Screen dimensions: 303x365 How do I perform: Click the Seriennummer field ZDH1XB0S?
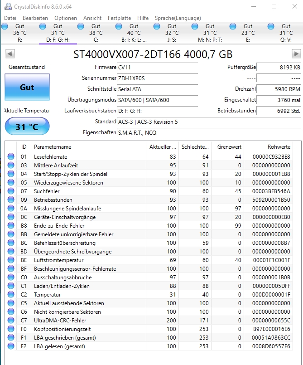click(157, 78)
